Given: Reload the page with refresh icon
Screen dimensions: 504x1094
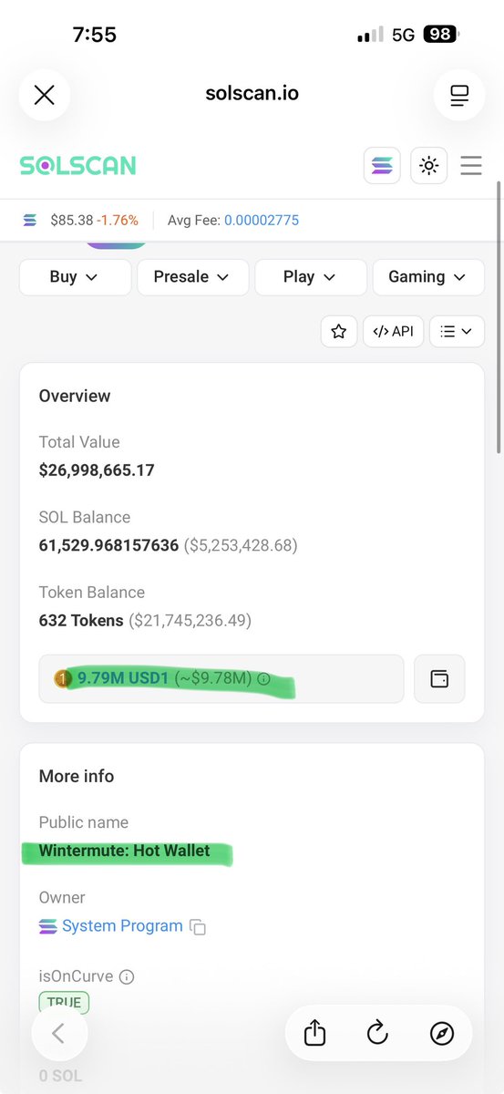Looking at the screenshot, I should coord(377,1032).
